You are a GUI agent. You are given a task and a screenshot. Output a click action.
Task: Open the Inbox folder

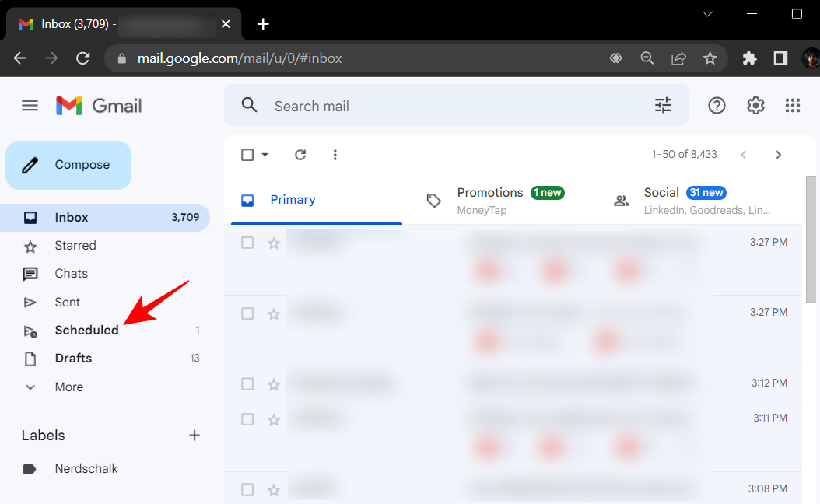(104, 218)
